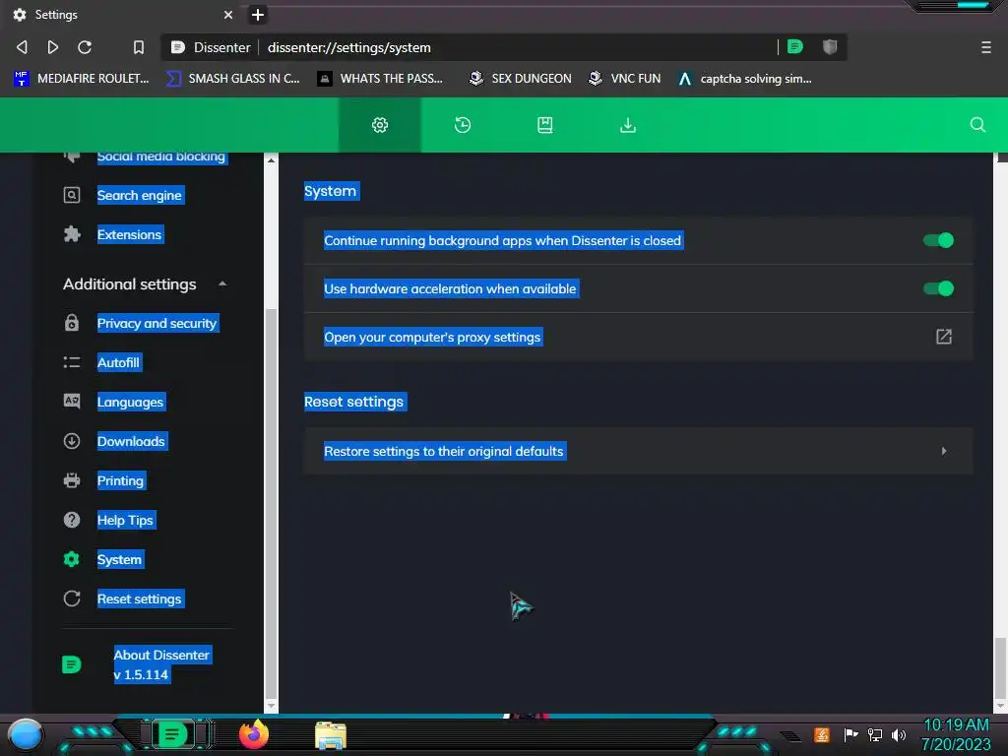Viewport: 1008px width, 756px height.
Task: Go forward with the browser forward arrow
Action: 53,47
